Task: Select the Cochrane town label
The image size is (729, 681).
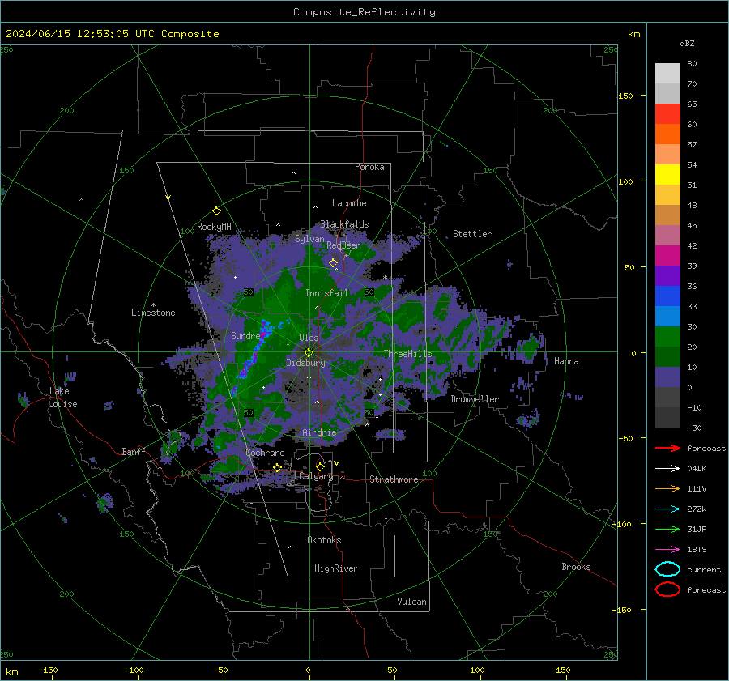Action: tap(265, 453)
